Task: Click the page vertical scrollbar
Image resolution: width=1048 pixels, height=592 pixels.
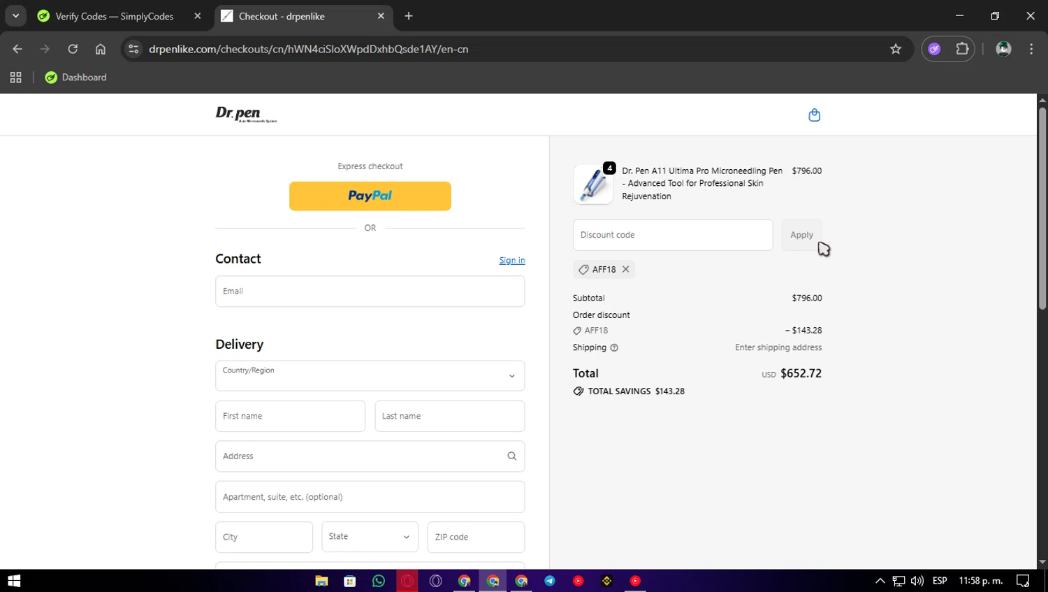Action: pyautogui.click(x=1042, y=208)
